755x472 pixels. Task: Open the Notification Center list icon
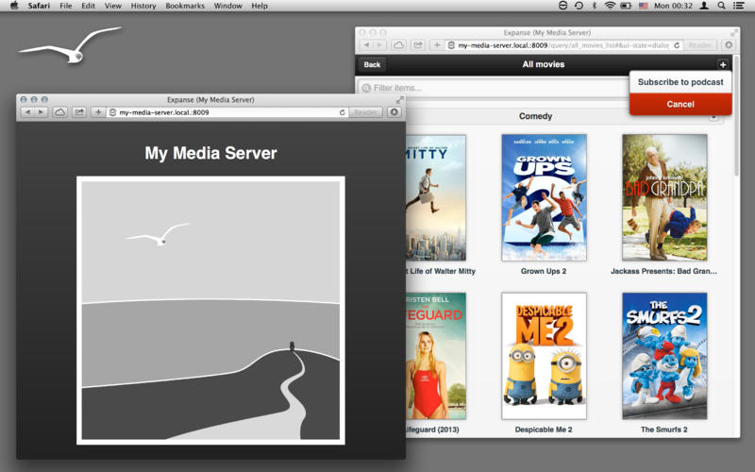coord(738,6)
